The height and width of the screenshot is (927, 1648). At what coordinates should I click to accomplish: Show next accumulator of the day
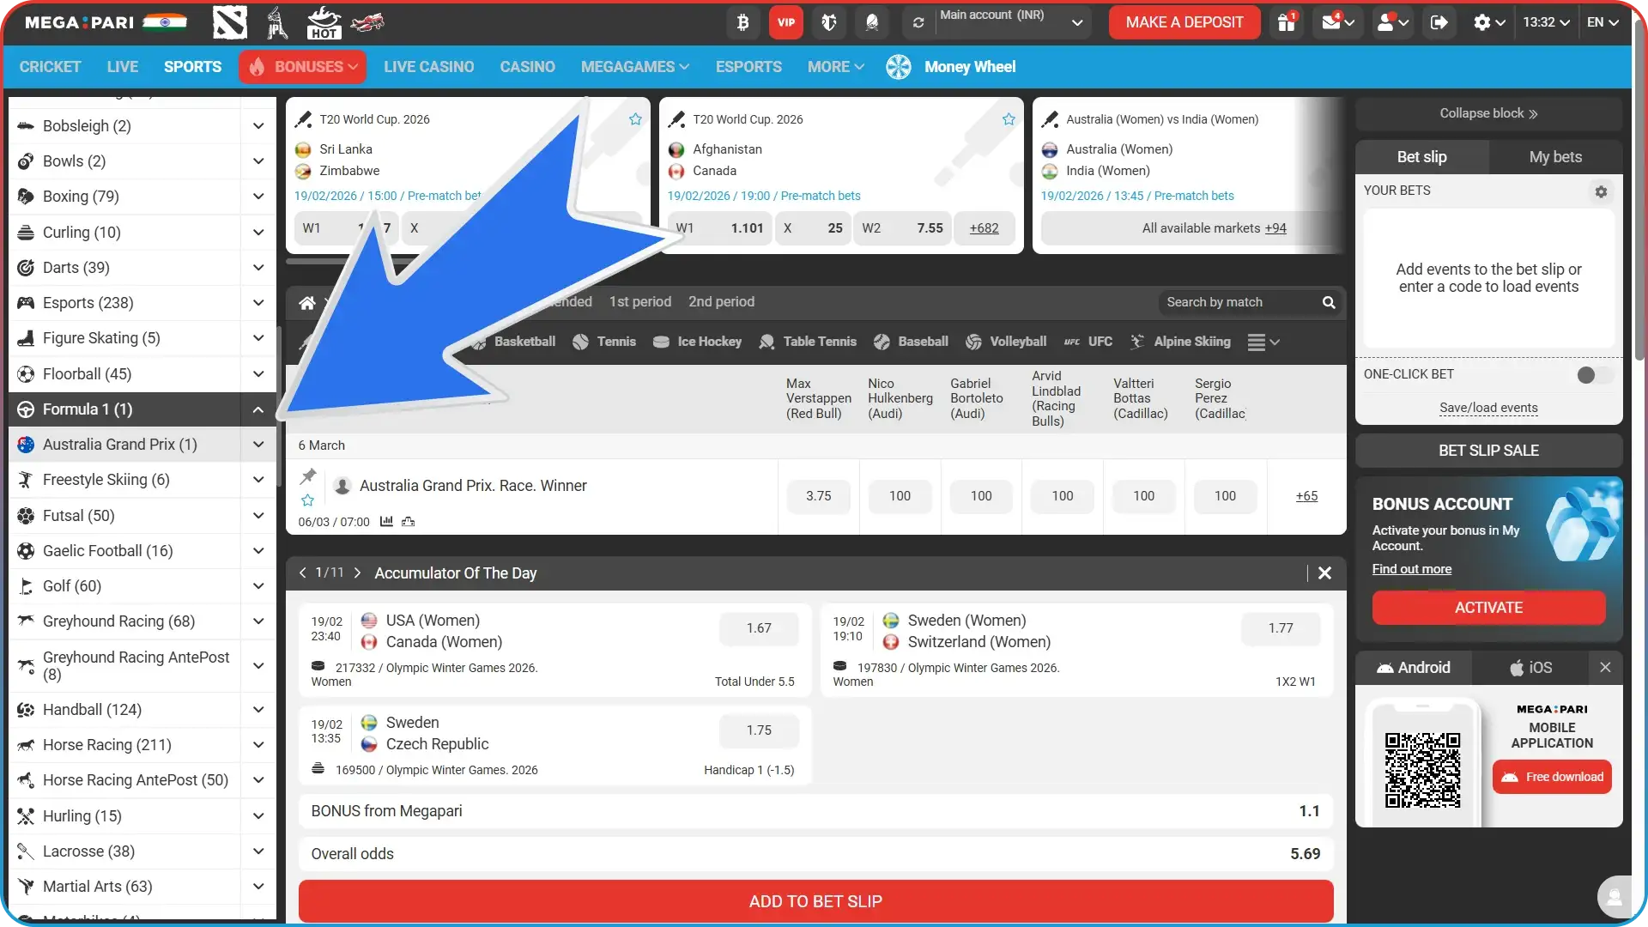tap(358, 573)
